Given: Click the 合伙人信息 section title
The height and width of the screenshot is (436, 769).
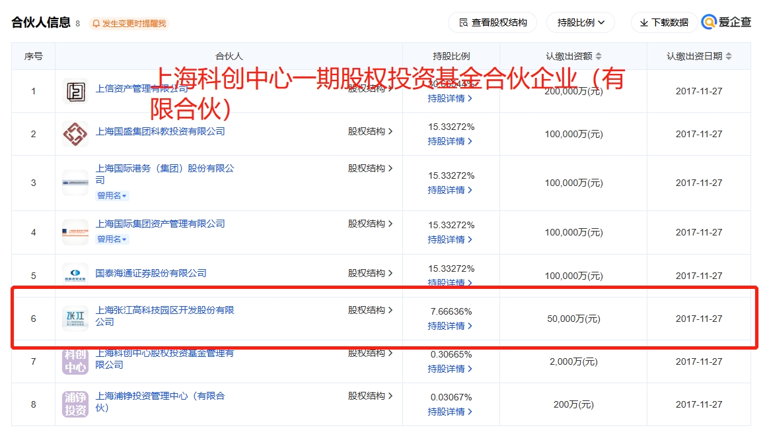Looking at the screenshot, I should coord(41,22).
